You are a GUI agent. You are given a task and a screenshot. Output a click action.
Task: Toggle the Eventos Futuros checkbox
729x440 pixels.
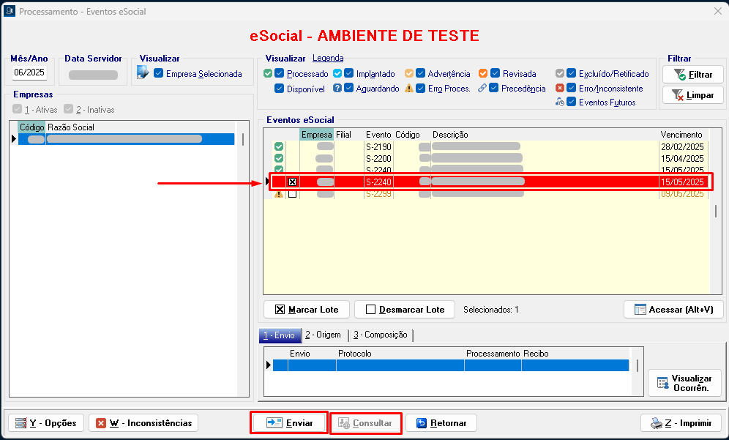(572, 102)
